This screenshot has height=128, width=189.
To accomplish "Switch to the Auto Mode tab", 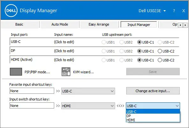I will click(x=60, y=24).
